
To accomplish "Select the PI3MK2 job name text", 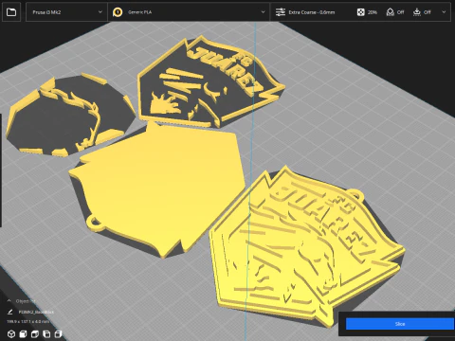I will 36,312.
